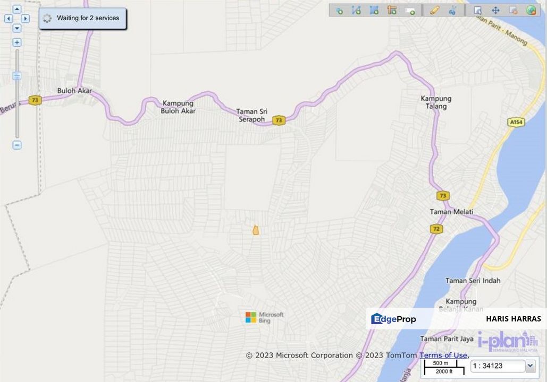Open the globe base map tool
547x382 pixels.
click(532, 10)
